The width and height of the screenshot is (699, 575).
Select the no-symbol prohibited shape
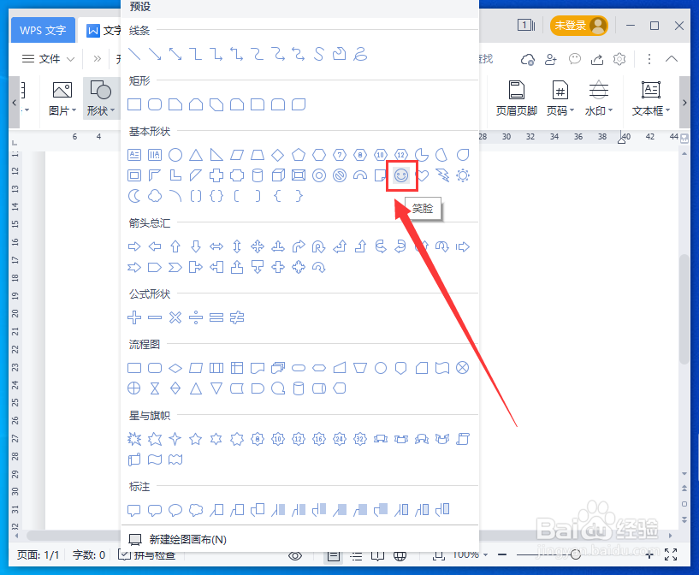(340, 175)
